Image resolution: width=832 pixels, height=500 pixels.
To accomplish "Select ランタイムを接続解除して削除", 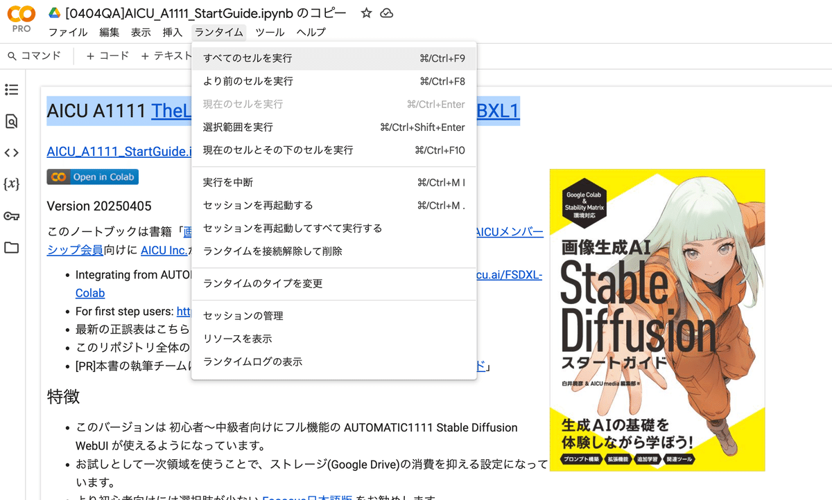I will pos(334,251).
